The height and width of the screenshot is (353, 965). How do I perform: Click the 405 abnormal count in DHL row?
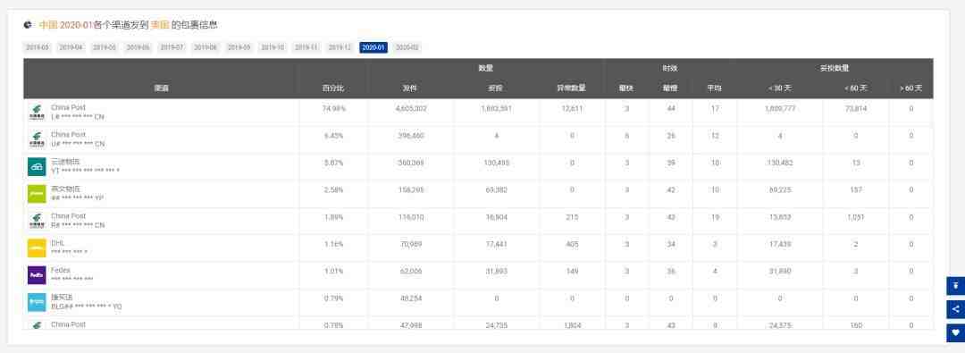pos(572,244)
